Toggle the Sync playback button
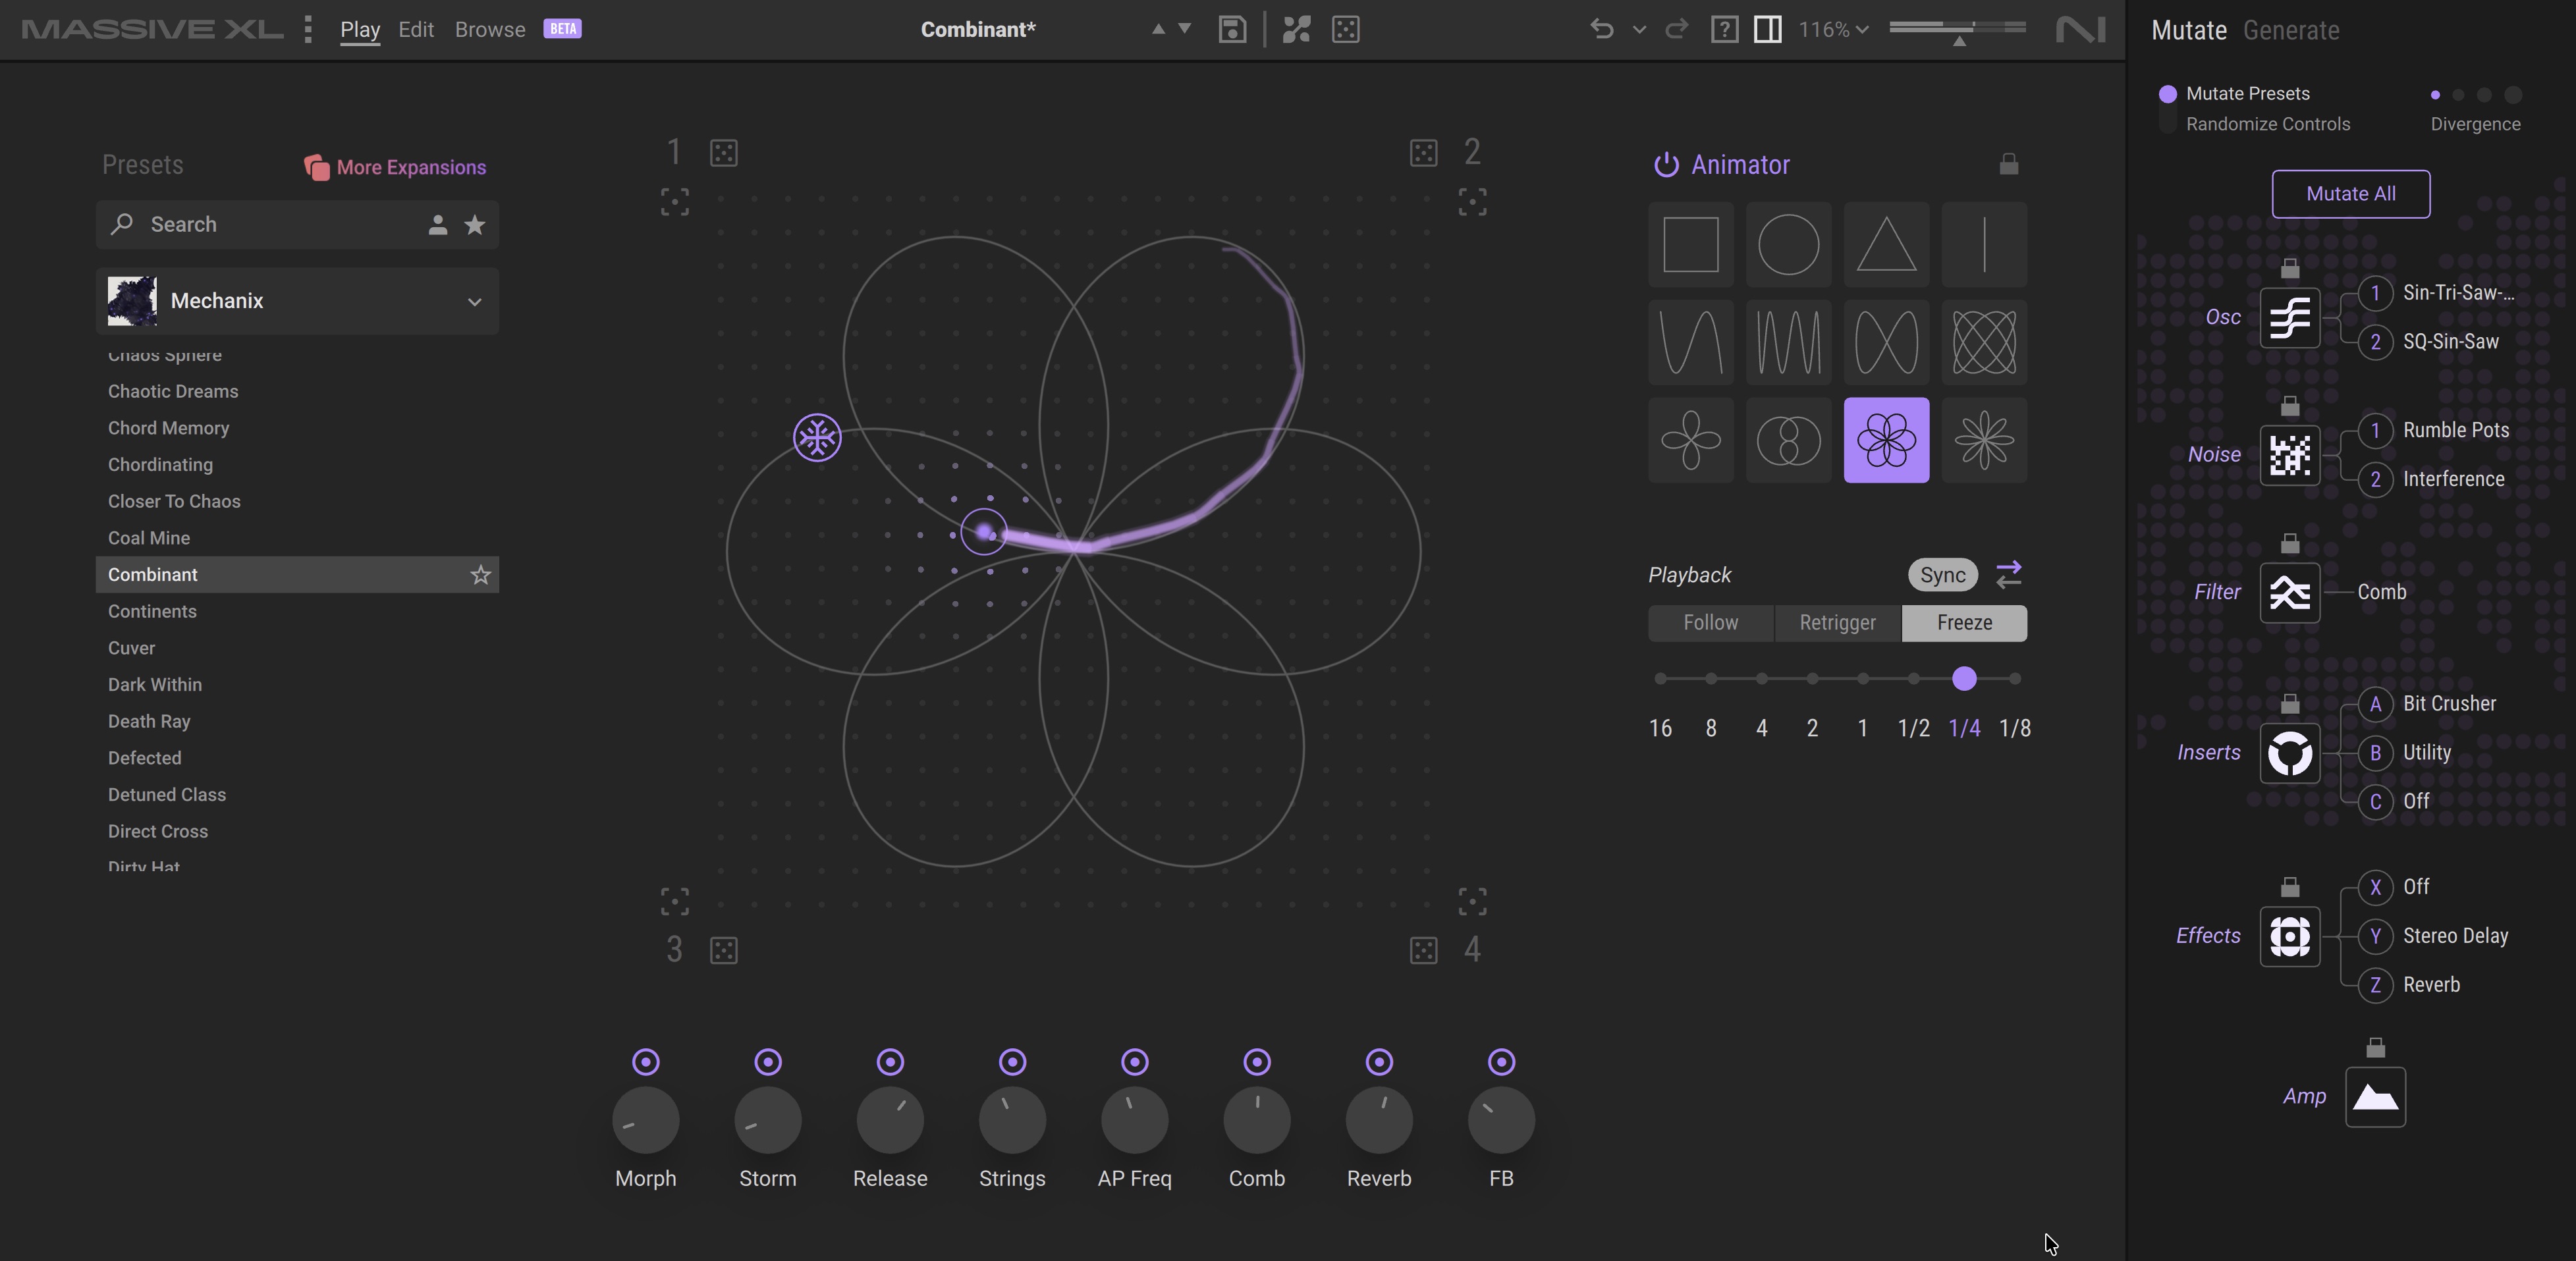 point(1942,575)
